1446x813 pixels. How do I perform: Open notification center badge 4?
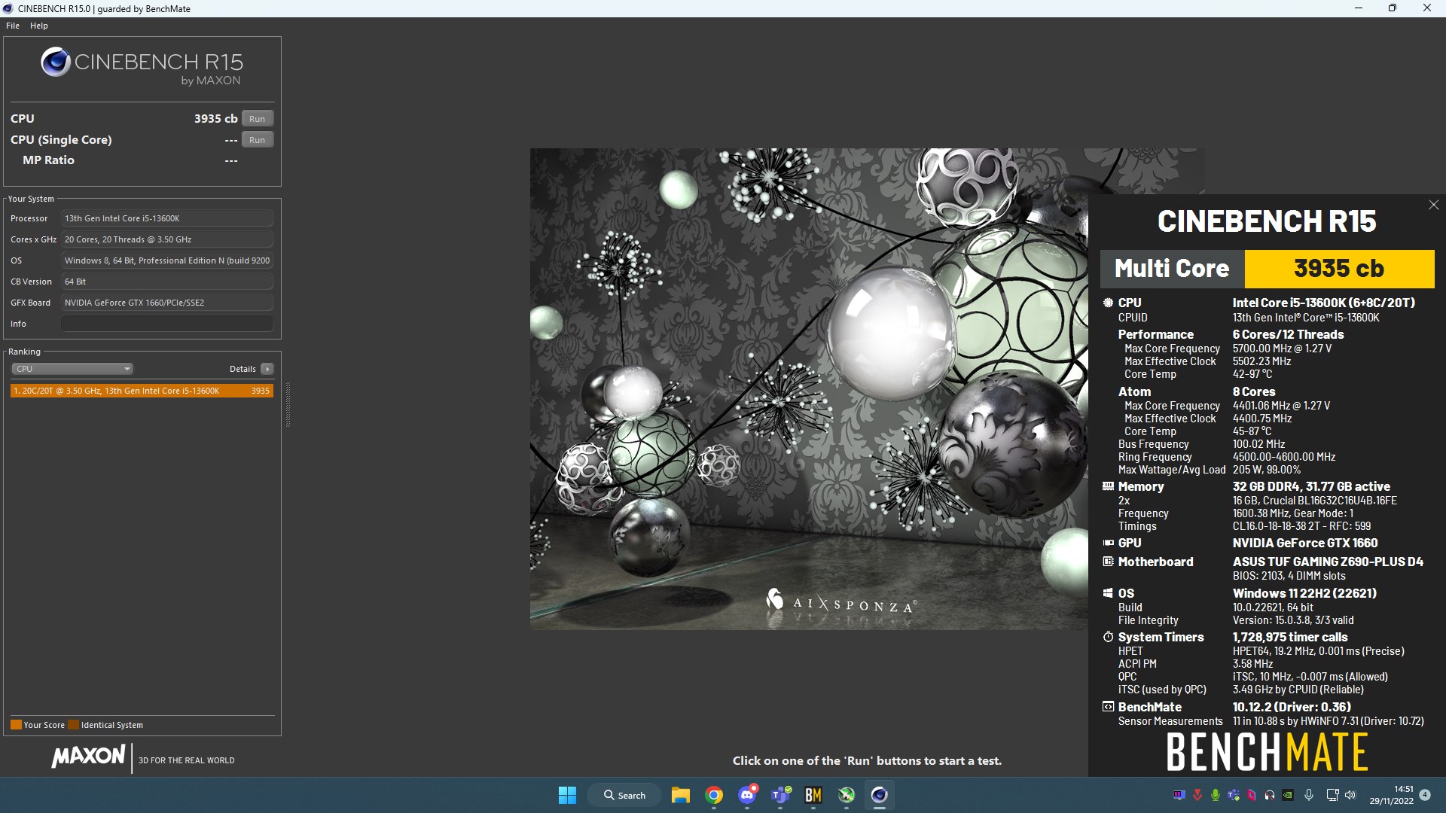[1425, 795]
